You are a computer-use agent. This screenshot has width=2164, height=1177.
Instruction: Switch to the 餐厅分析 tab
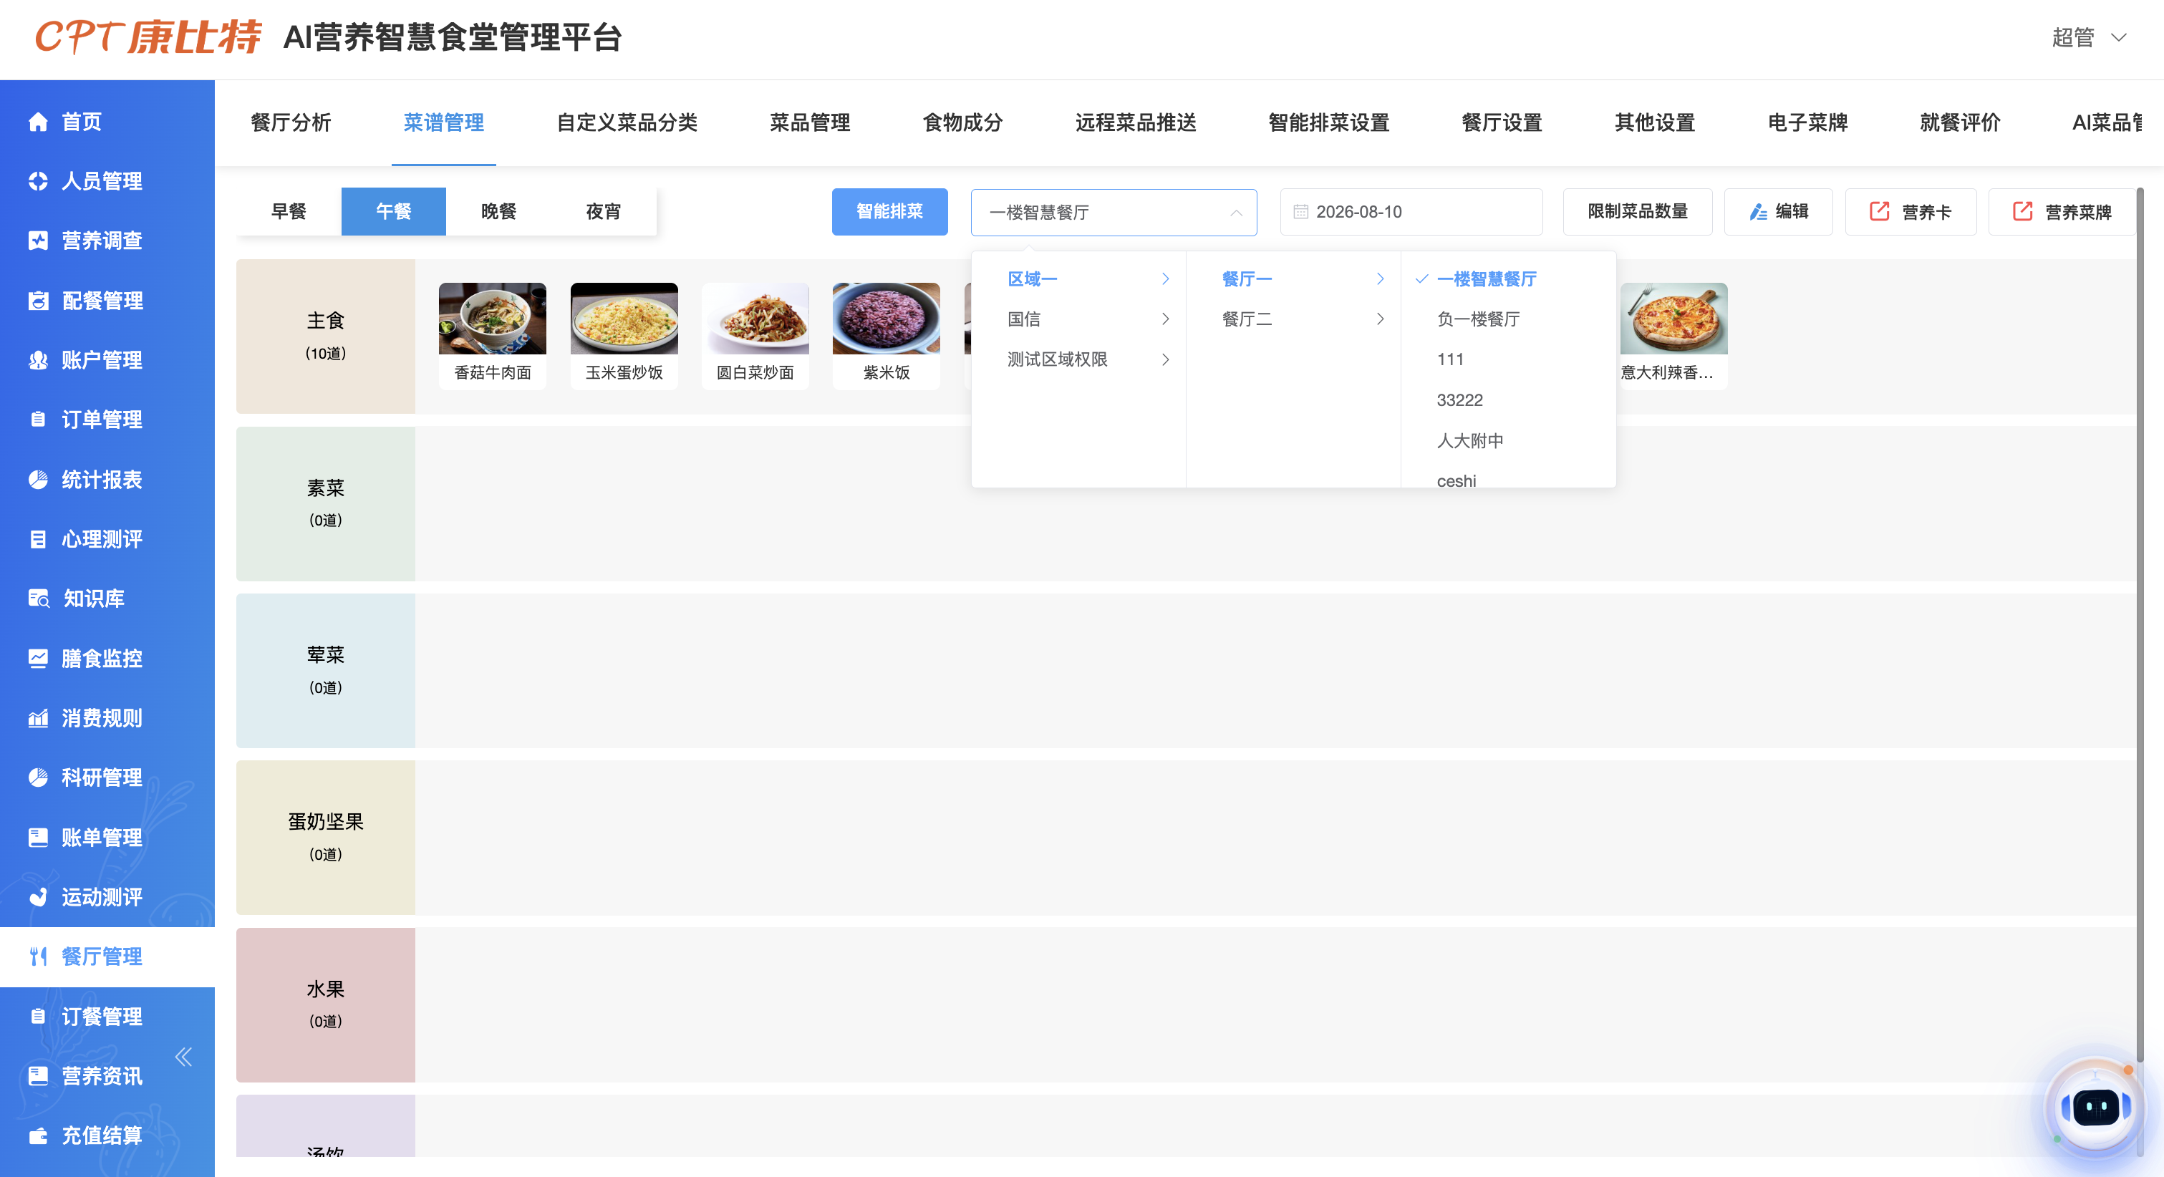(x=291, y=123)
